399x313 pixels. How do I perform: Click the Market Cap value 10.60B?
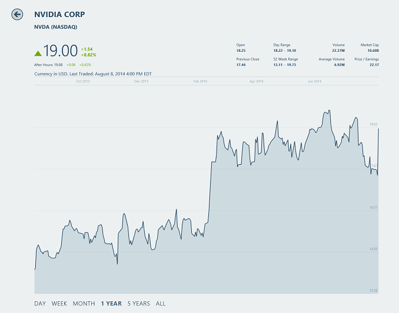click(x=373, y=51)
